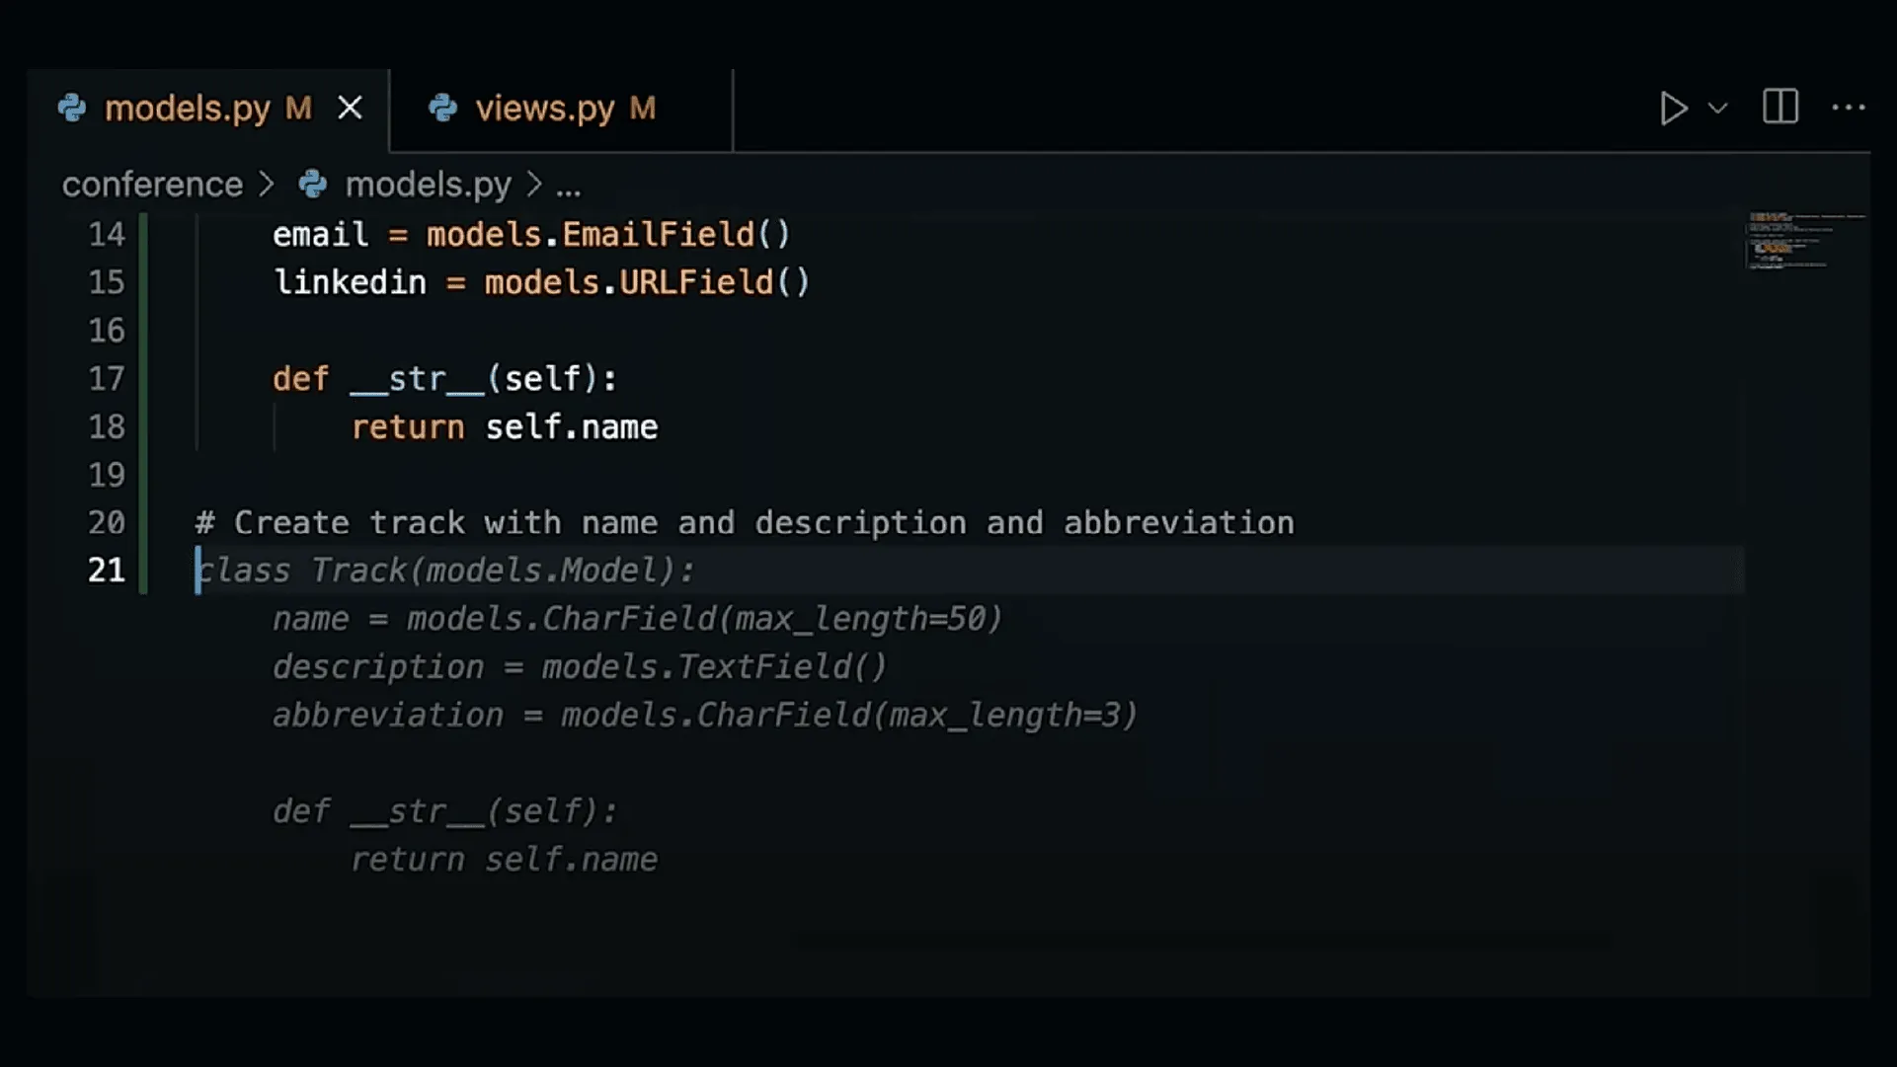This screenshot has width=1897, height=1067.
Task: Select line number 15 in gutter
Action: pos(107,283)
